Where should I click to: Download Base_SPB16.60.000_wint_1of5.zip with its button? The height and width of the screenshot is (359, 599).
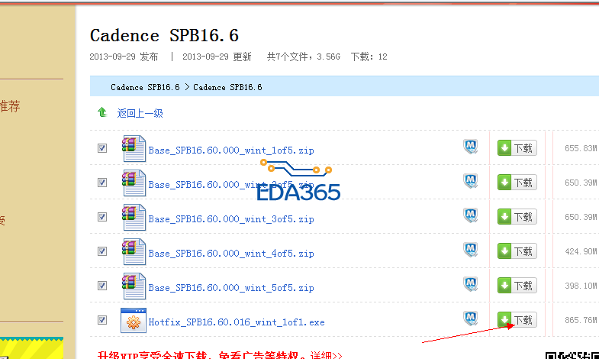pyautogui.click(x=517, y=148)
